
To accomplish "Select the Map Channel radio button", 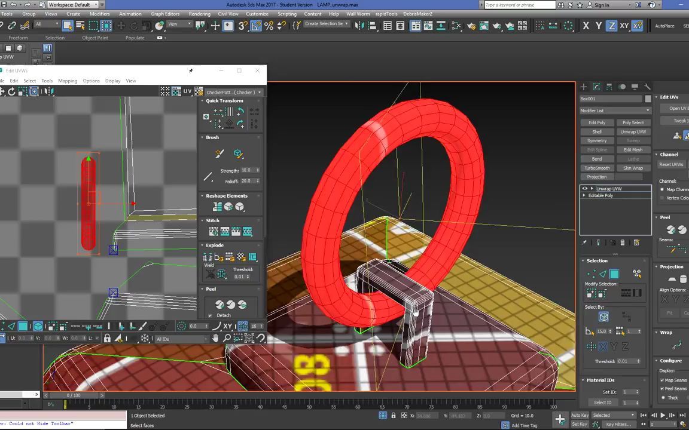I will [x=662, y=189].
